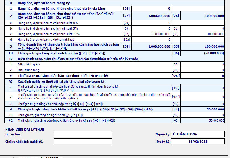Screen dimensions: 230x158
Task: Click the 'Chứng chỉ hành nghề số' input field
Action: coord(83,141)
